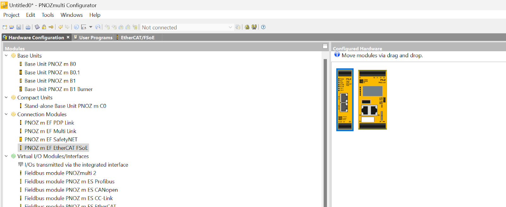Screen dimensions: 506x207
Task: Select Fieldbus module PNOZmulti 2
Action: coord(60,173)
